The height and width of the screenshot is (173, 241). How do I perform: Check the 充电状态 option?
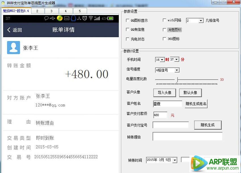127,39
